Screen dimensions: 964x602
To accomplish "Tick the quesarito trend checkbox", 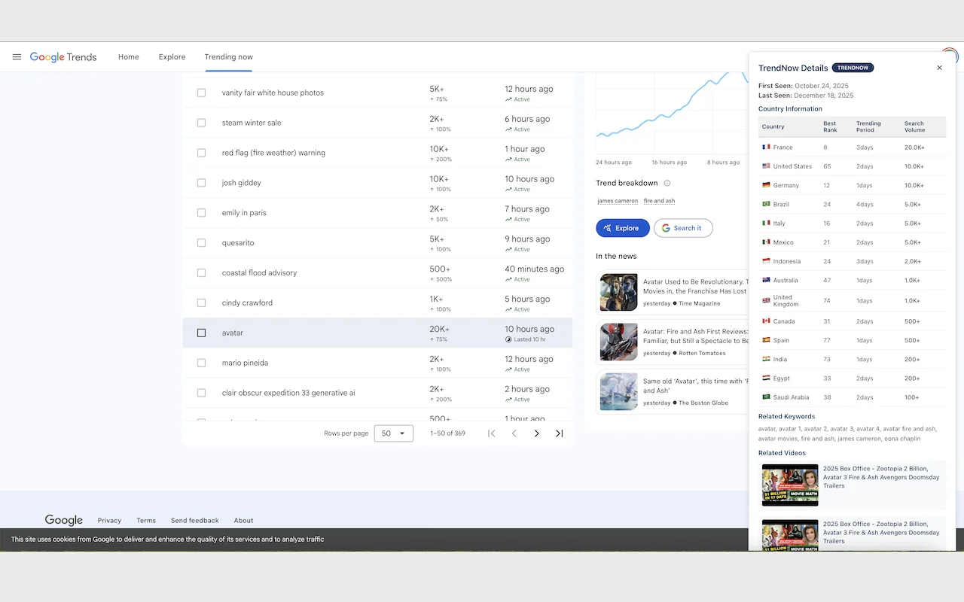I will (x=201, y=242).
